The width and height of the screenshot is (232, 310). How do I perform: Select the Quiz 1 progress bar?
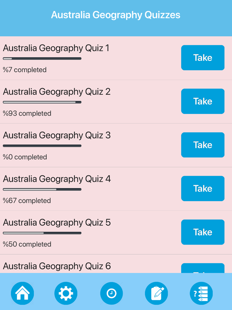click(42, 58)
